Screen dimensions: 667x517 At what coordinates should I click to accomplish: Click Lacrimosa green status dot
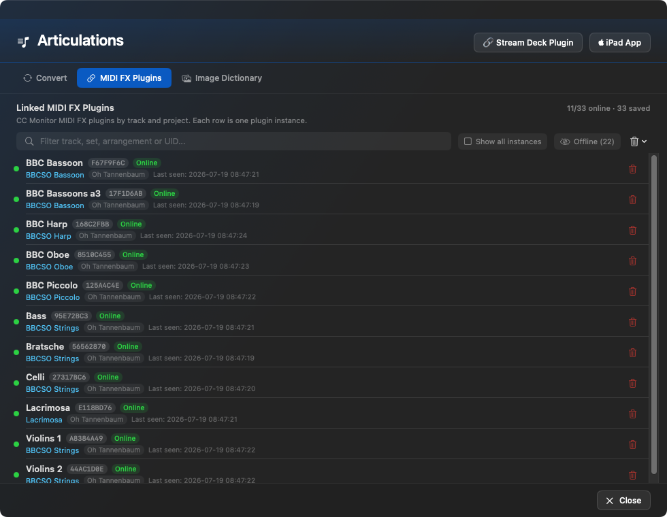tap(16, 414)
